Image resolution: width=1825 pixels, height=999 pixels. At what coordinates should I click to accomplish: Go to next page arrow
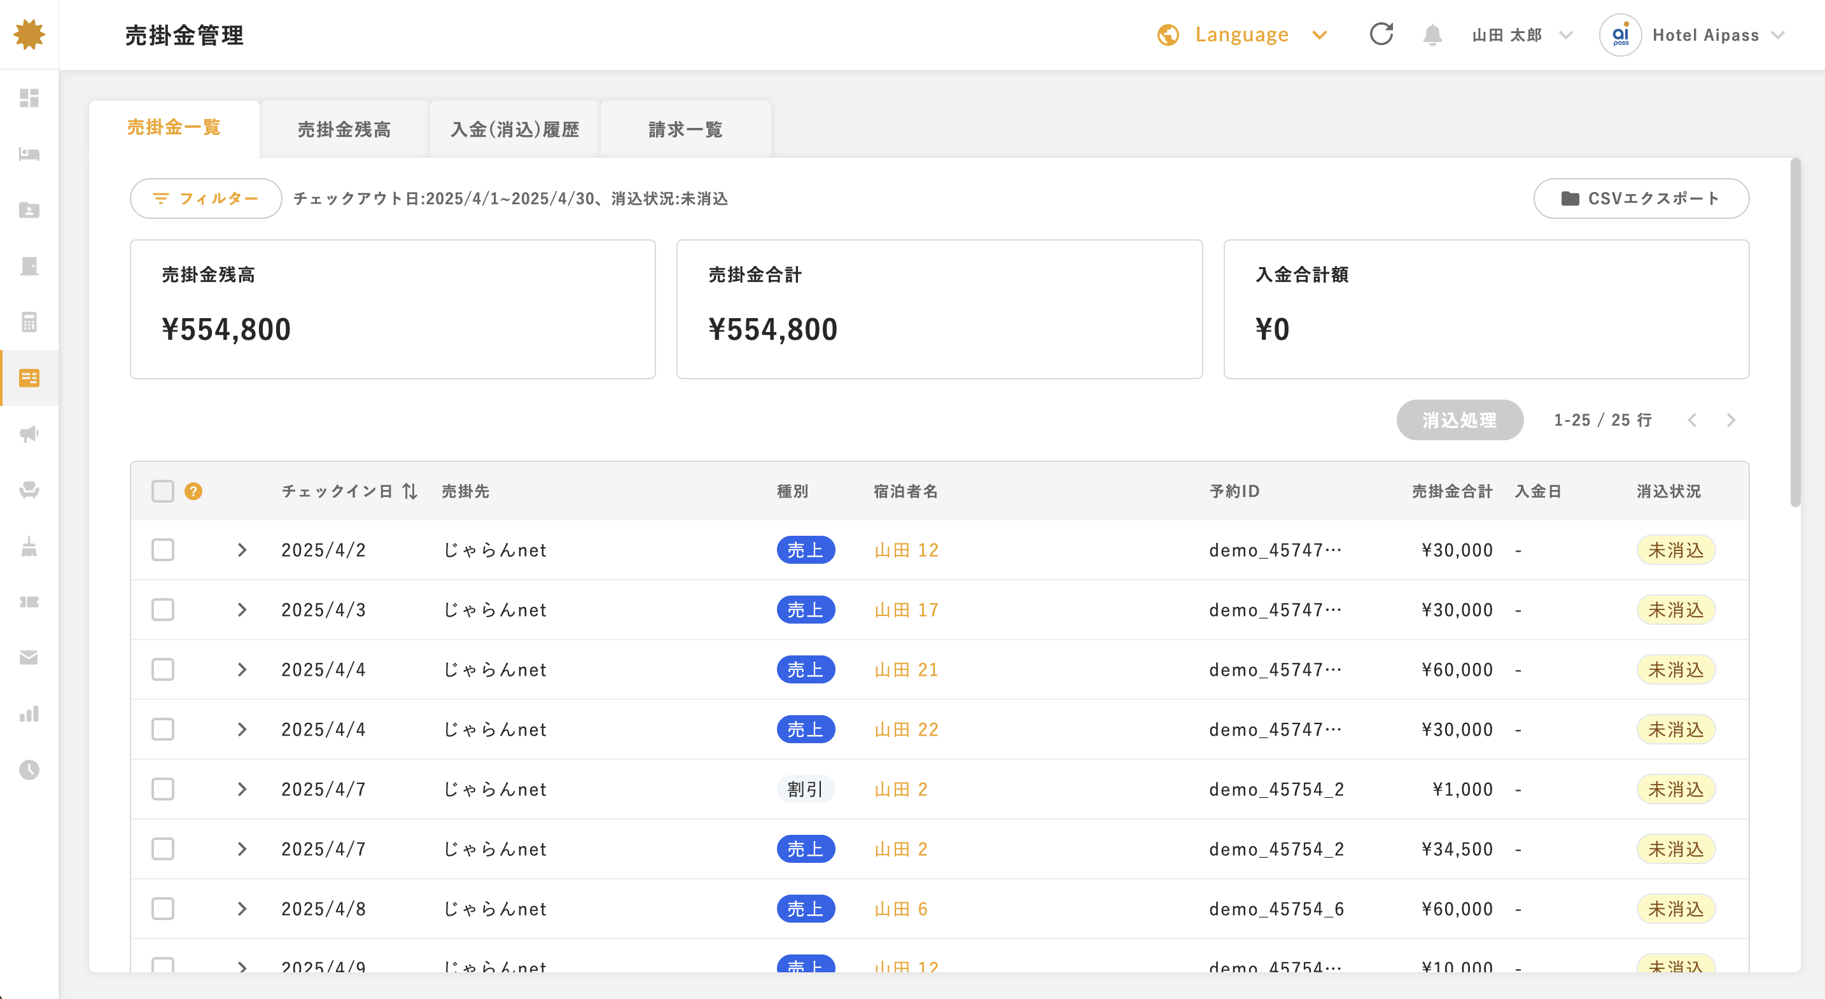1731,420
